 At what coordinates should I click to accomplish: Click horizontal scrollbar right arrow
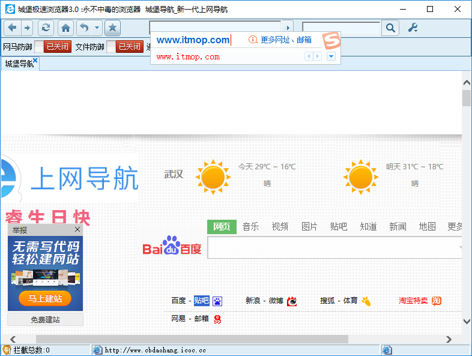pyautogui.click(x=449, y=339)
